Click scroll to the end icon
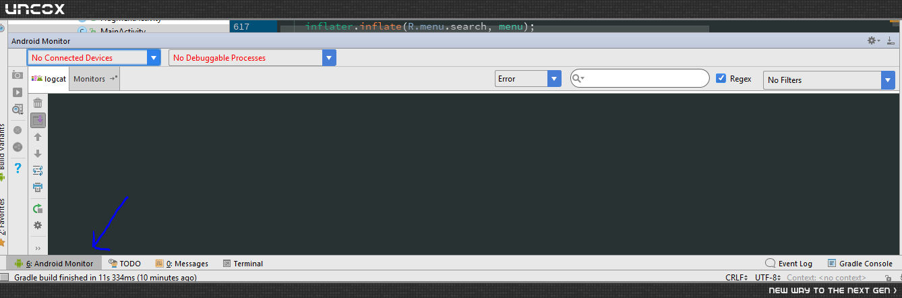Screen dimensions: 902x298 38,120
